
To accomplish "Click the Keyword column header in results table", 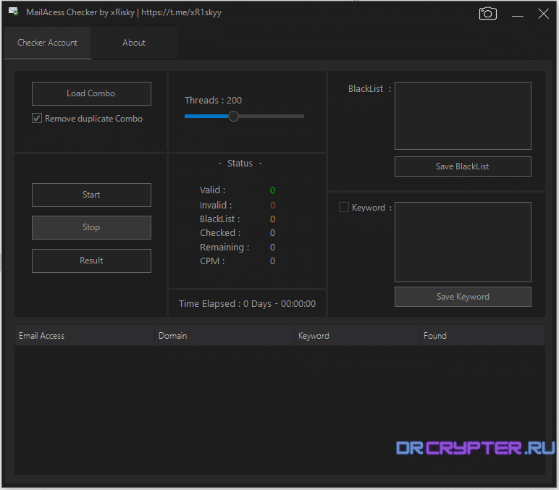I will click(x=356, y=336).
